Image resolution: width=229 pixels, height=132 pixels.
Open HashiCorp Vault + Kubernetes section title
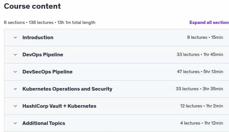tap(59, 106)
